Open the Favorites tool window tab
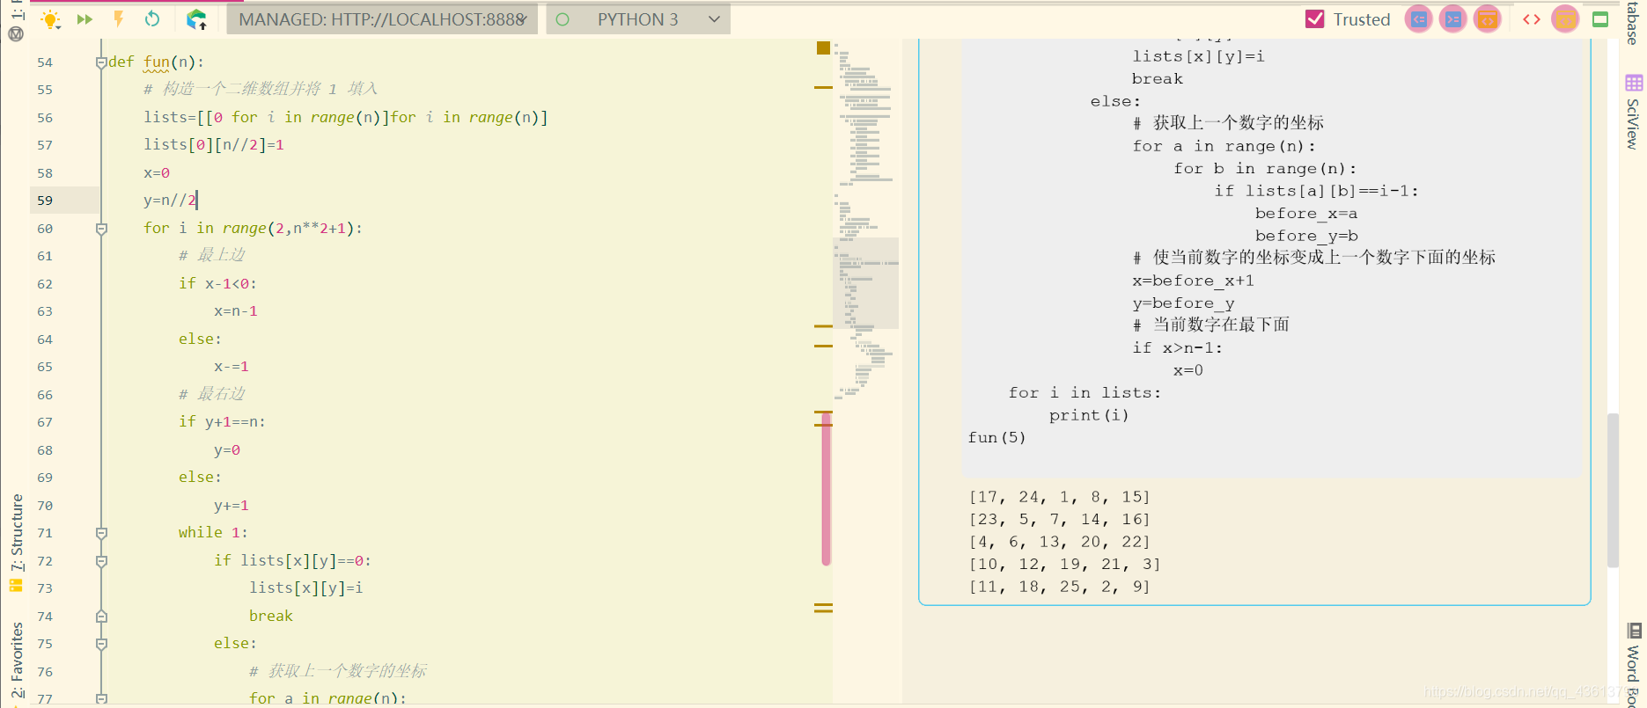Image resolution: width=1647 pixels, height=708 pixels. (x=16, y=660)
